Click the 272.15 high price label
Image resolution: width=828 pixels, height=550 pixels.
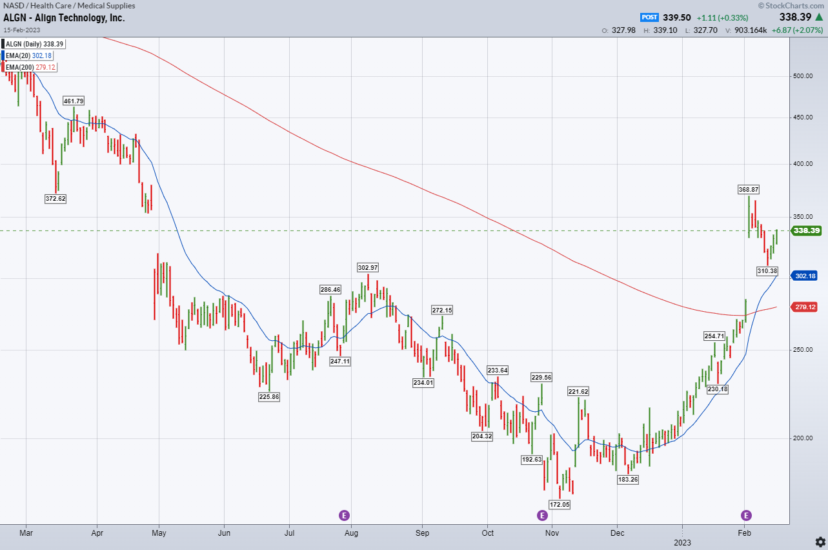442,310
